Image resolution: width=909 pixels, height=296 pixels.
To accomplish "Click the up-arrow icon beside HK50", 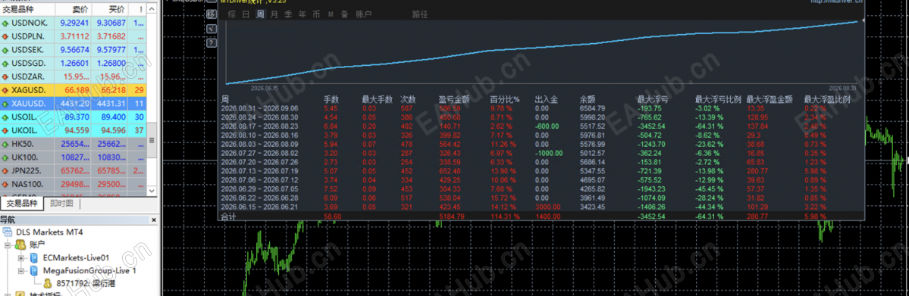I will pyautogui.click(x=5, y=144).
